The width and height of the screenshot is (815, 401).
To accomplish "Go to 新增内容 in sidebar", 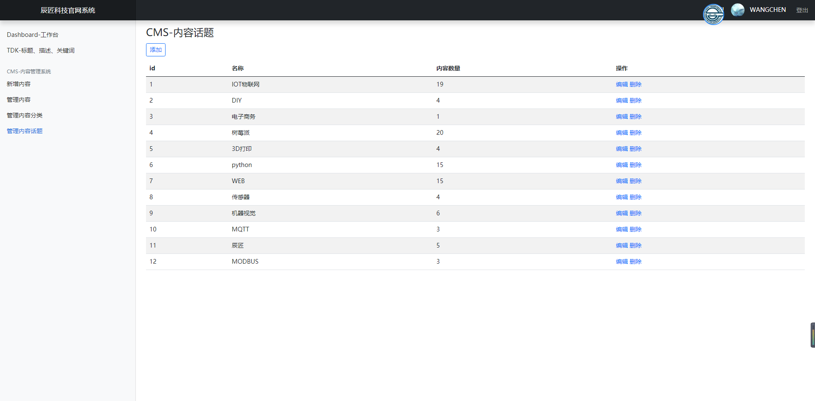I will (x=19, y=84).
